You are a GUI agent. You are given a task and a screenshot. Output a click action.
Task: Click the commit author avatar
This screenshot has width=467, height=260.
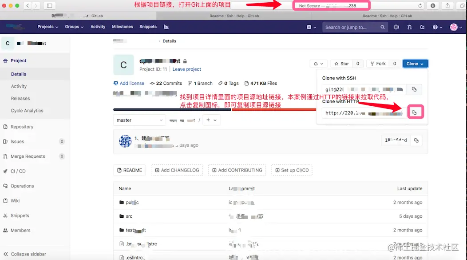coord(125,141)
